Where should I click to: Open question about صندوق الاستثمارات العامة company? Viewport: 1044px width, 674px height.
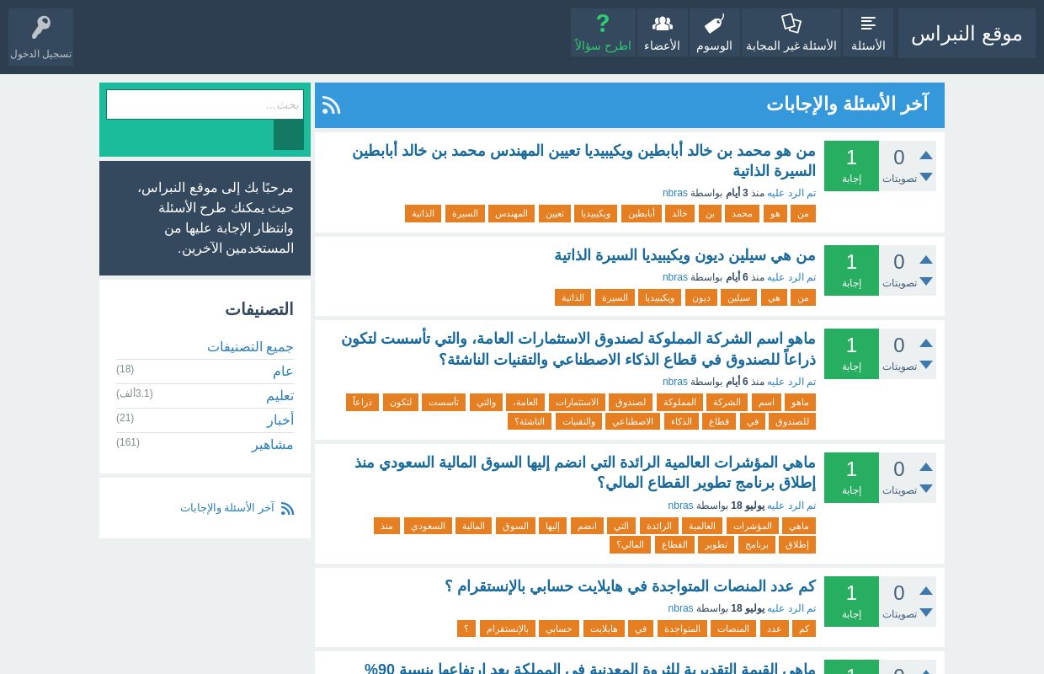pos(578,349)
